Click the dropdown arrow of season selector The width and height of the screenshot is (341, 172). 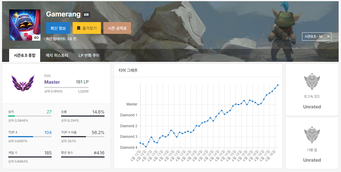tap(328, 37)
